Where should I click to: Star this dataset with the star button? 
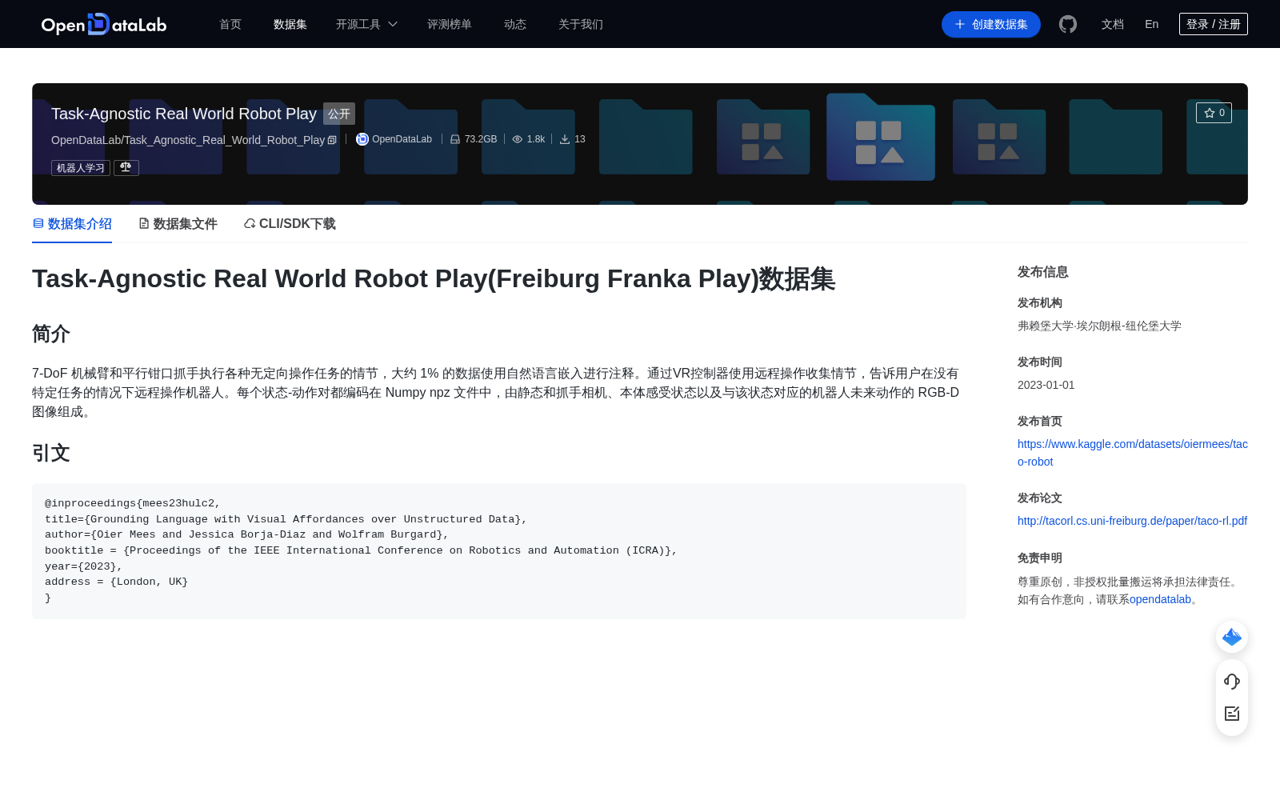point(1214,113)
